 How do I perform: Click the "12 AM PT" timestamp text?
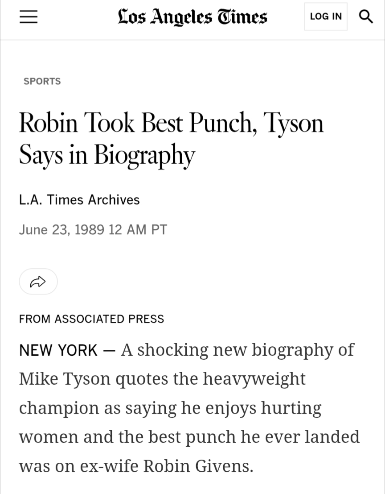[138, 230]
